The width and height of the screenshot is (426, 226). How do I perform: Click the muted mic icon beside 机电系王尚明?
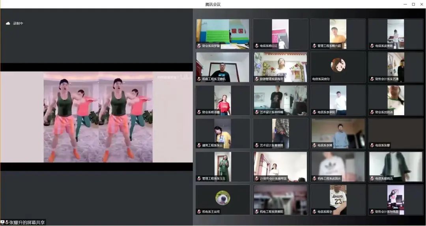point(199,212)
